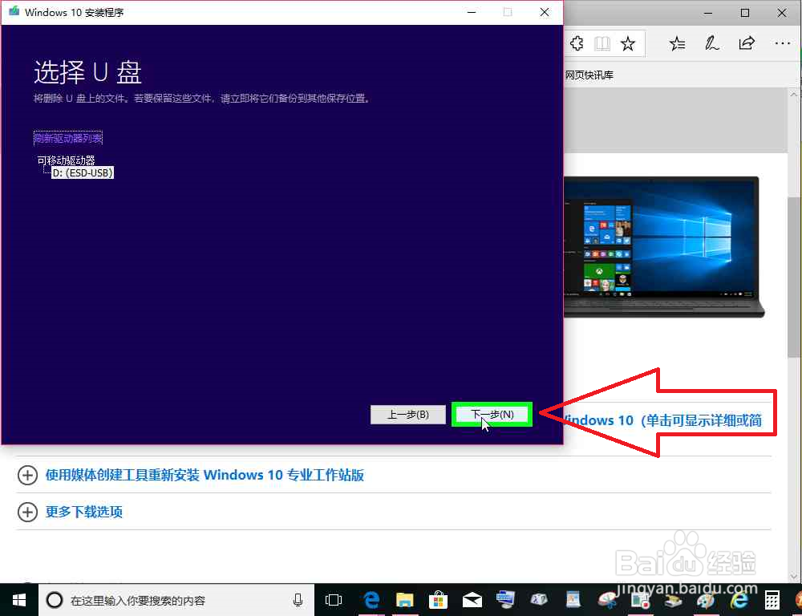
Task: Click the star to add page to favorites
Action: [x=629, y=43]
